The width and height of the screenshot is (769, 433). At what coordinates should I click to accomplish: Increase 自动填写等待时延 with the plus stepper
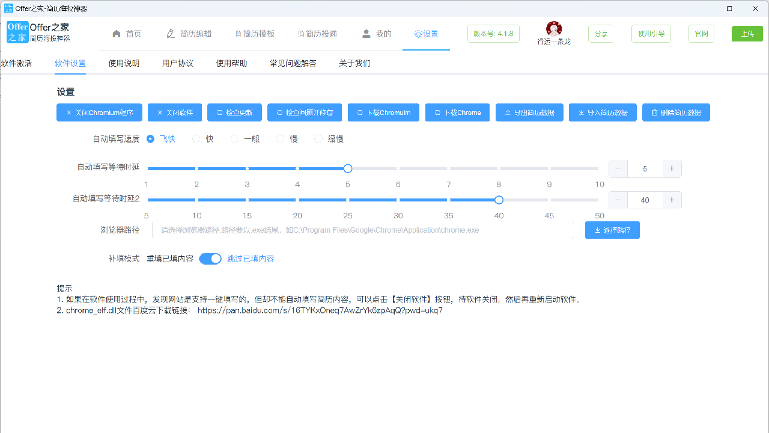672,168
